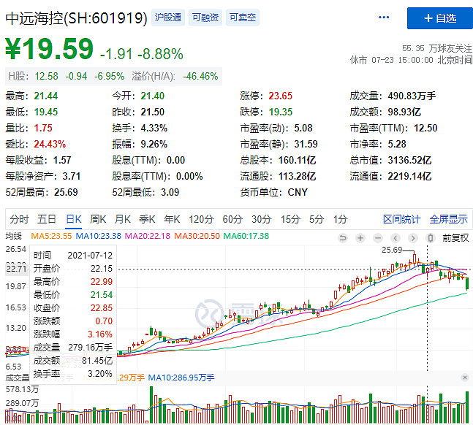Image resolution: width=473 pixels, height=425 pixels.
Task: Click the 可卖空 tag
Action: 243,18
